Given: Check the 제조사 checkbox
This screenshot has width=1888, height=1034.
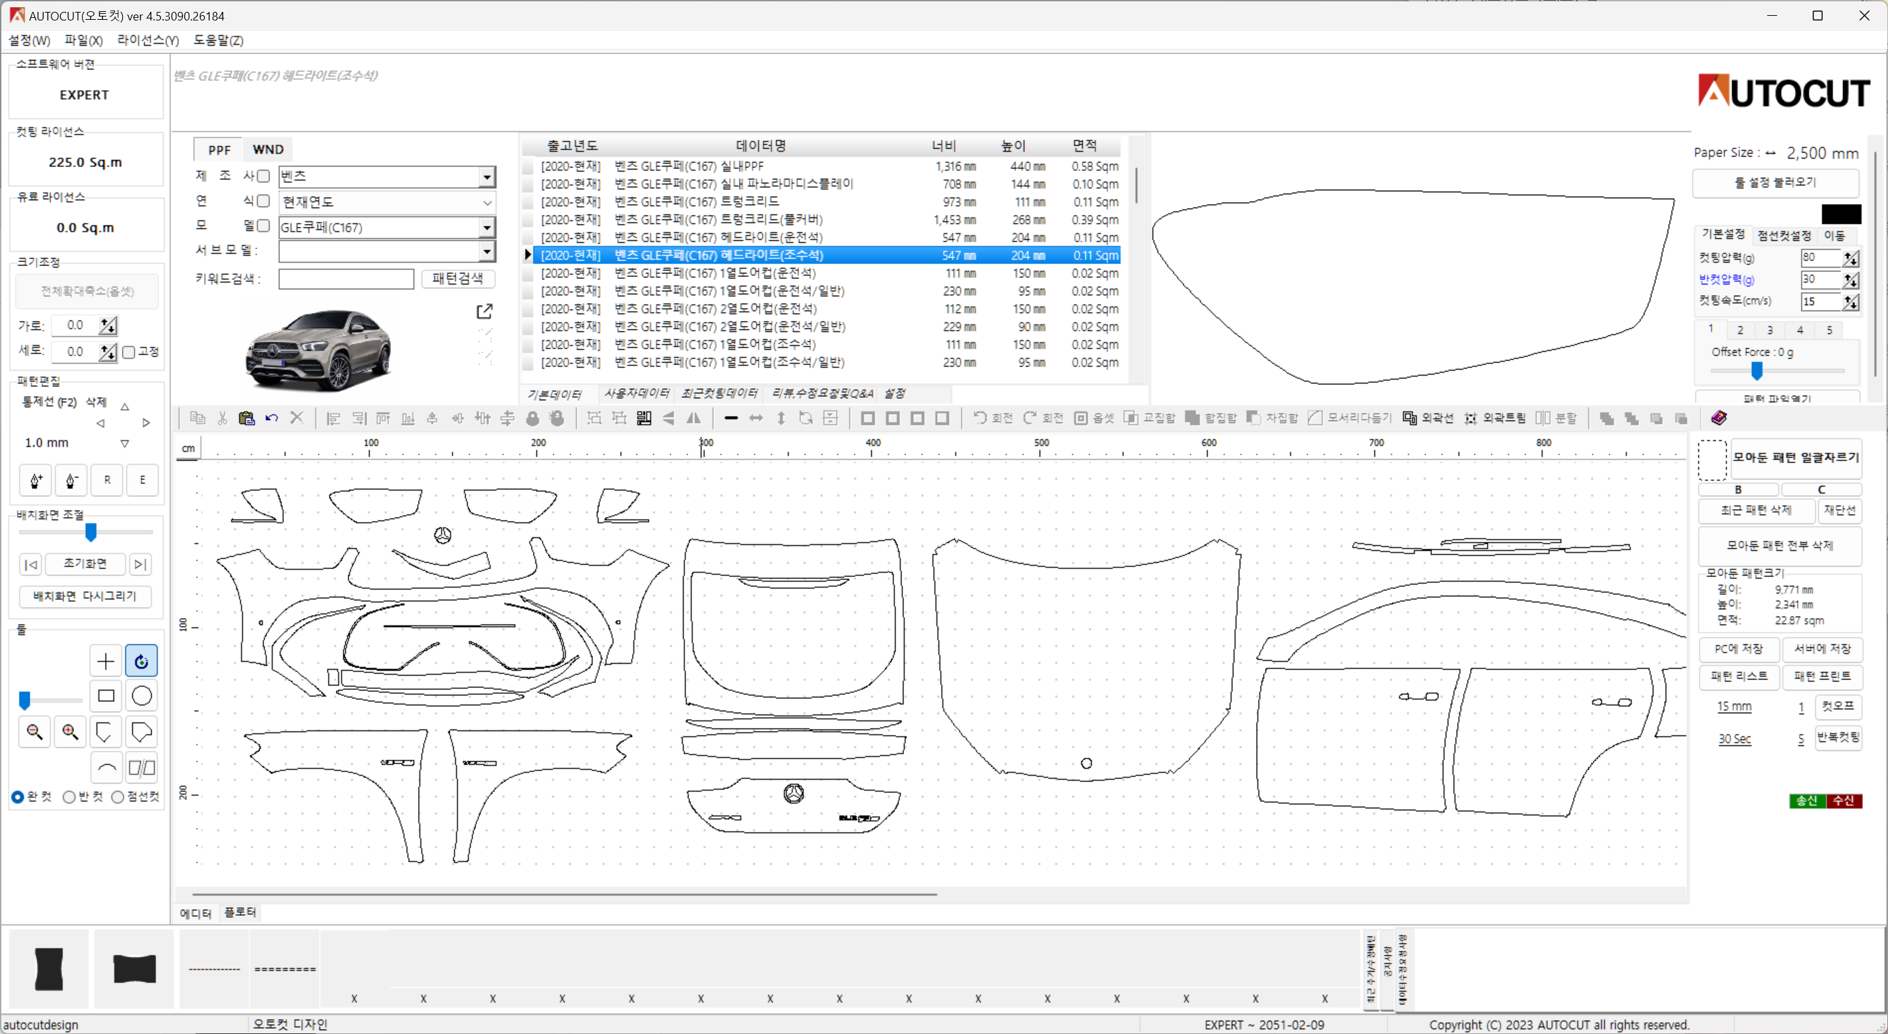Looking at the screenshot, I should point(263,176).
